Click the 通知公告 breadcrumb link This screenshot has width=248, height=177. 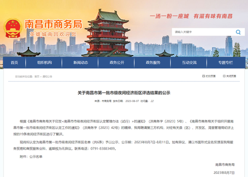[x=47, y=77]
